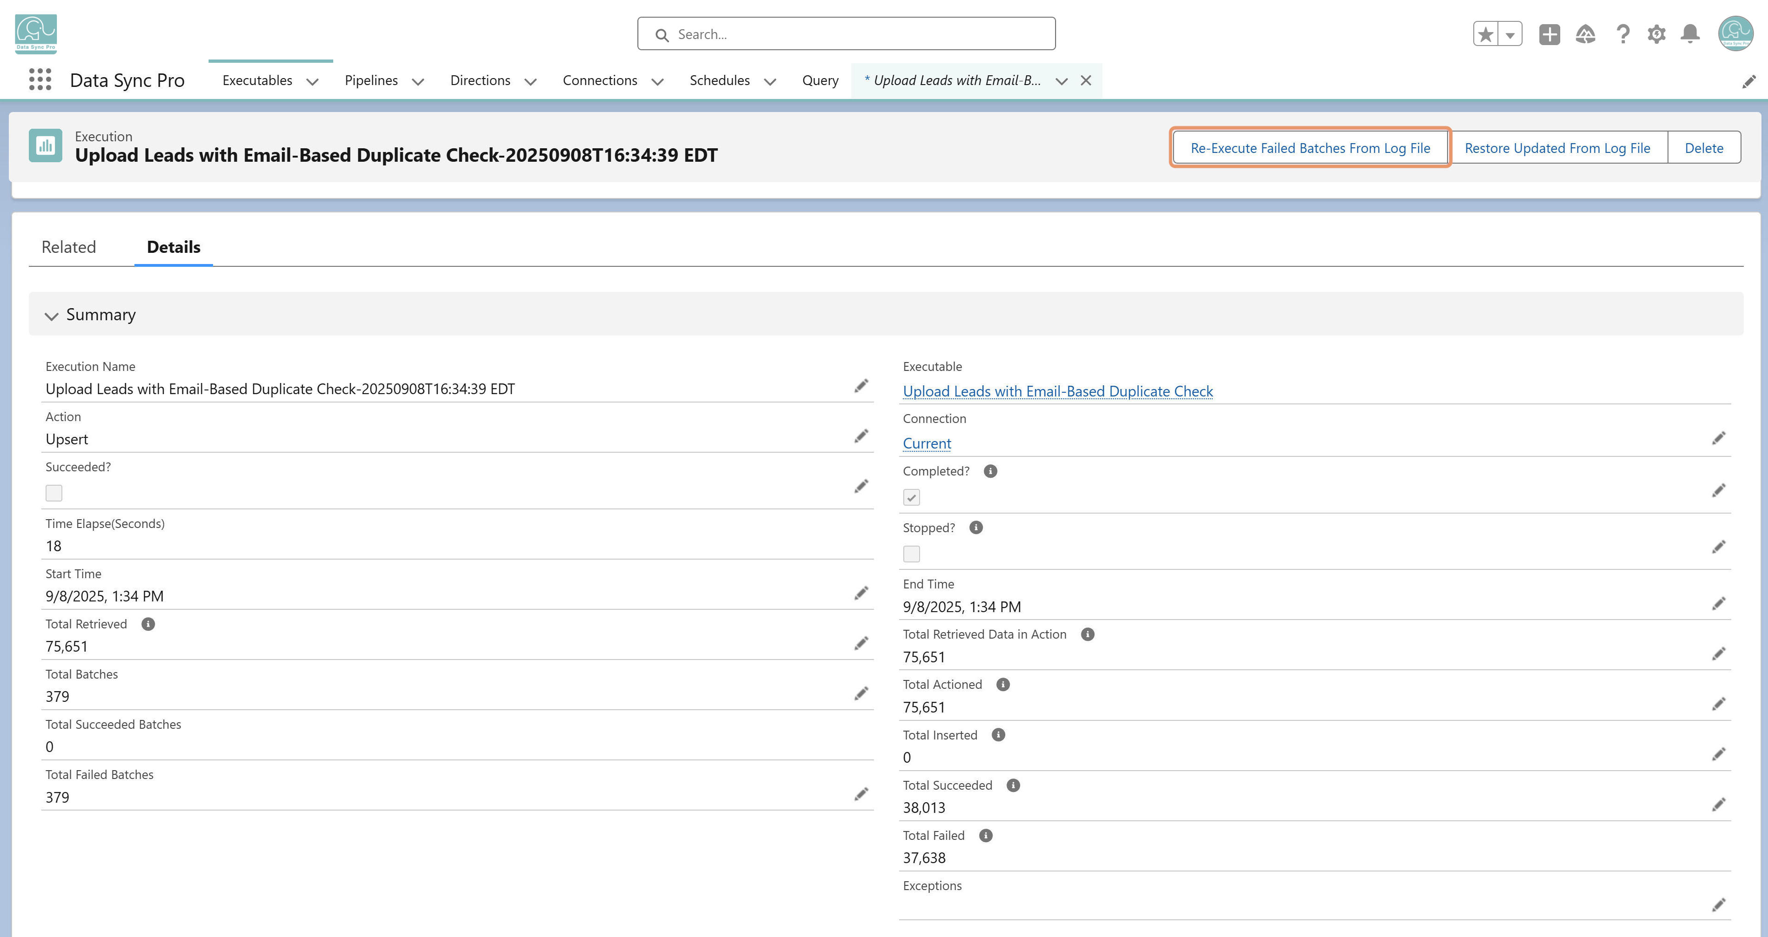Show info tooltip for Total Actioned
Image resolution: width=1768 pixels, height=937 pixels.
(x=1003, y=685)
